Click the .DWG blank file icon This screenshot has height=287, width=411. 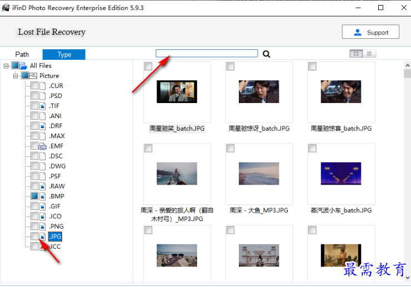tap(42, 166)
